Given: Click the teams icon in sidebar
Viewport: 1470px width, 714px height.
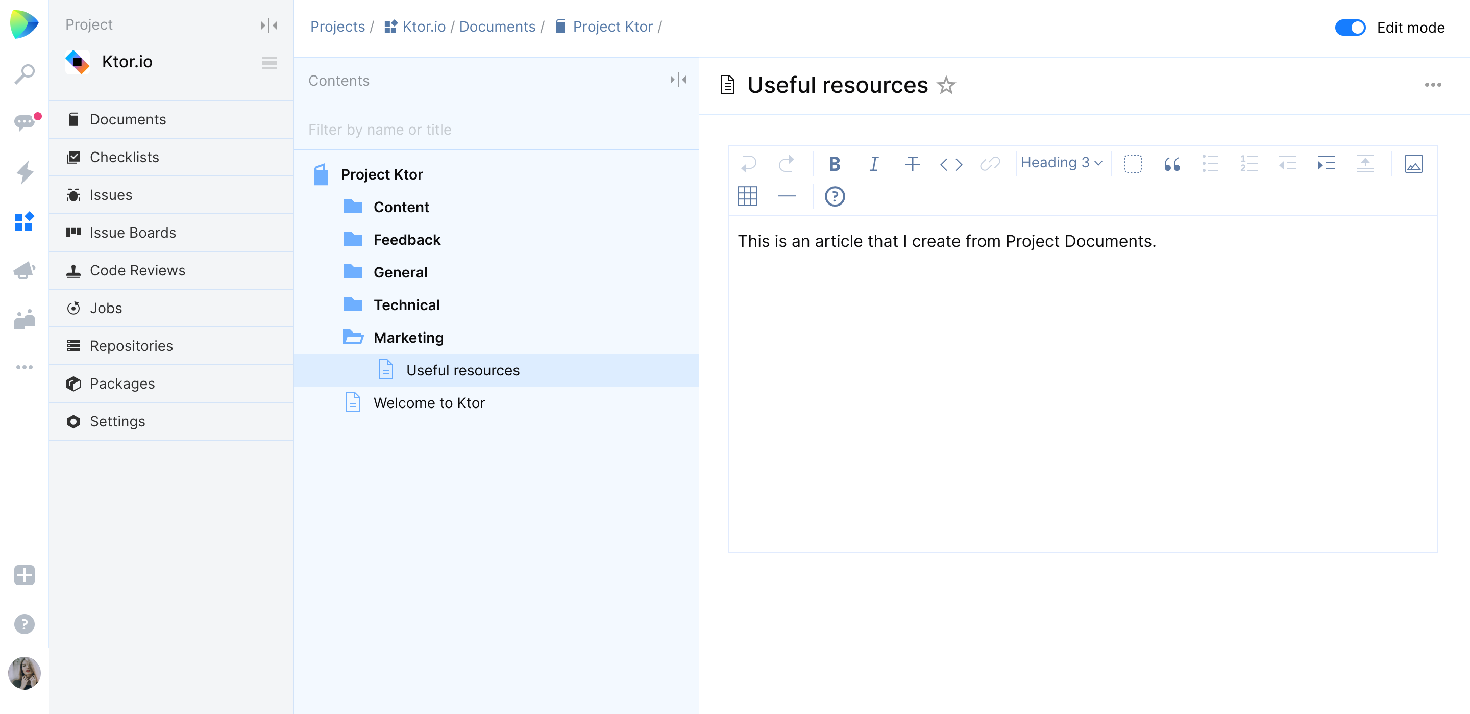Looking at the screenshot, I should click(24, 319).
